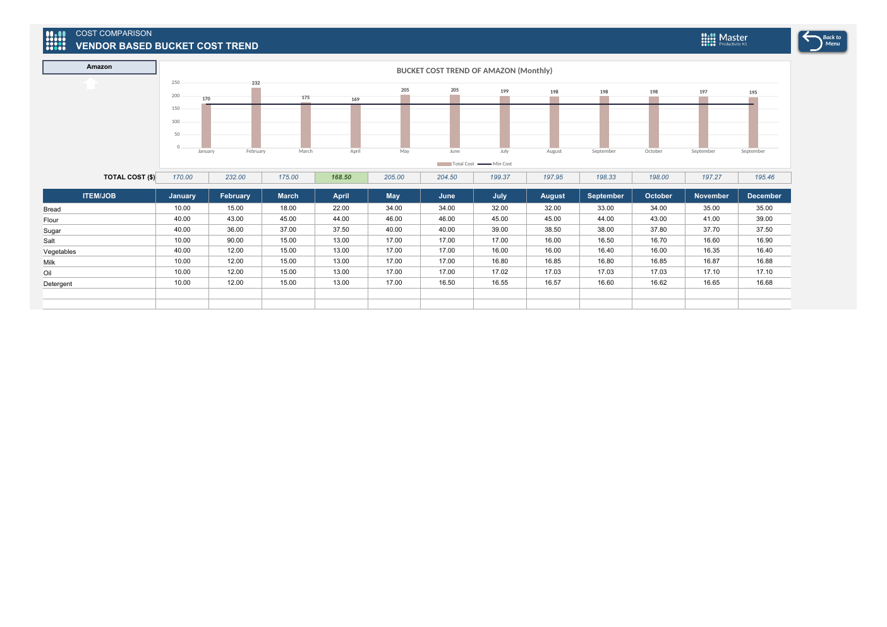Select the August column header in the table
This screenshot has height=627, width=887.
553,196
